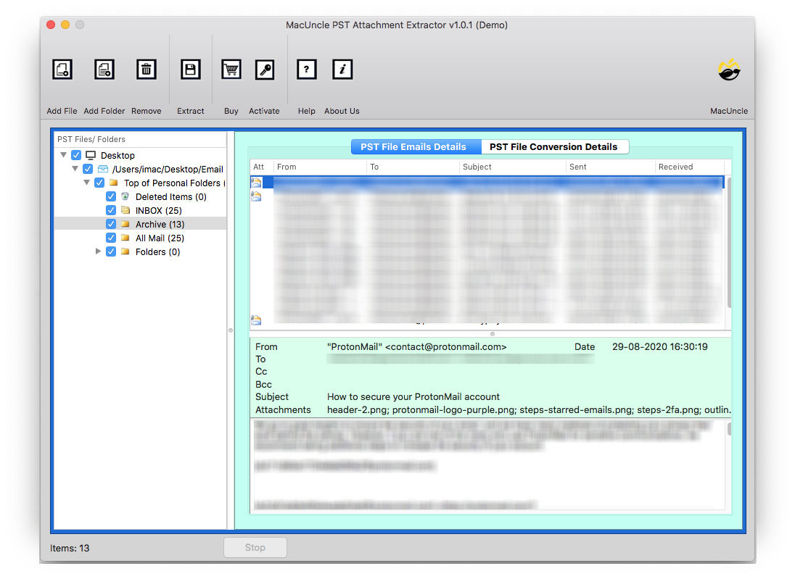Click the Stop button

[255, 548]
